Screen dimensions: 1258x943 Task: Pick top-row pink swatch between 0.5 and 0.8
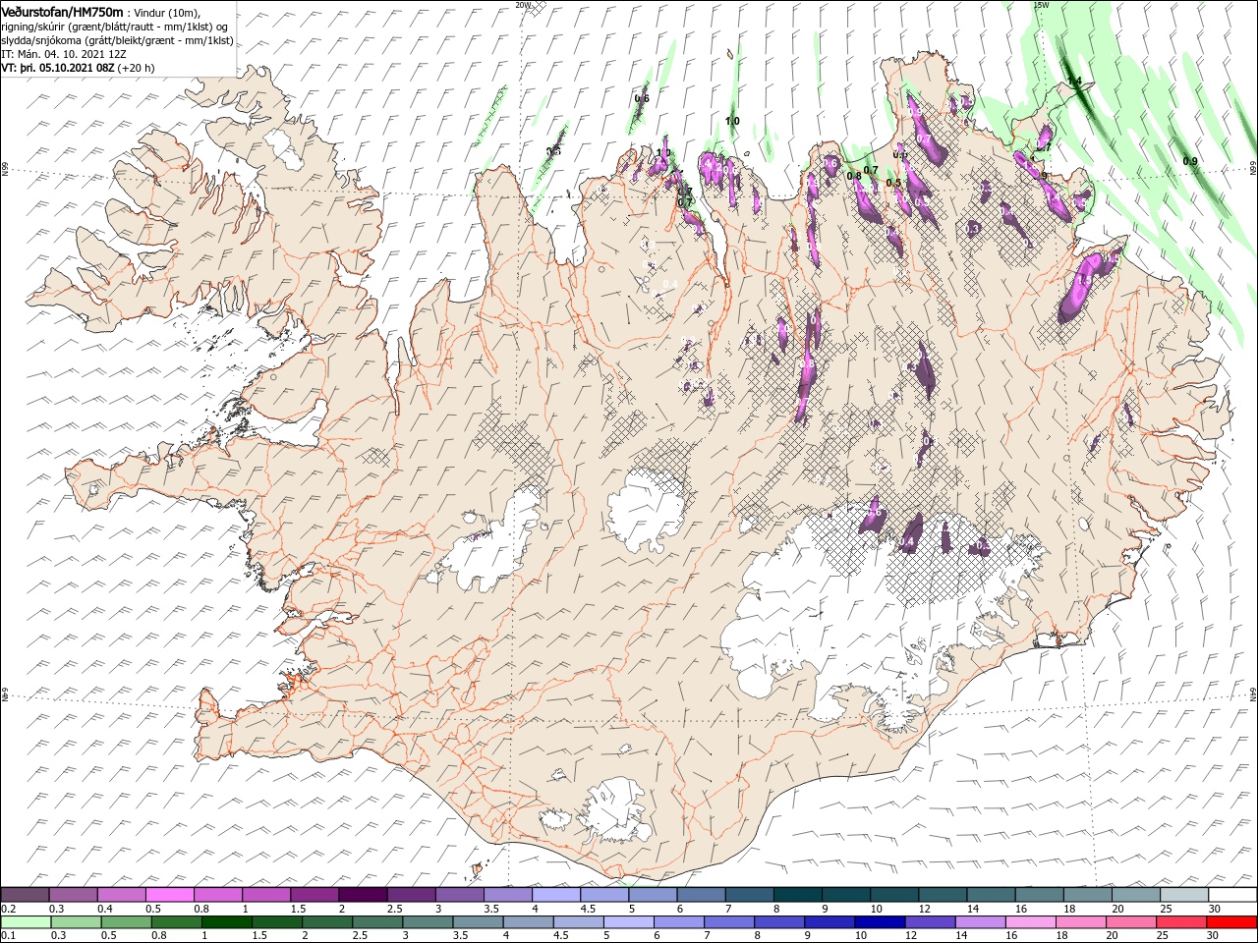(169, 895)
